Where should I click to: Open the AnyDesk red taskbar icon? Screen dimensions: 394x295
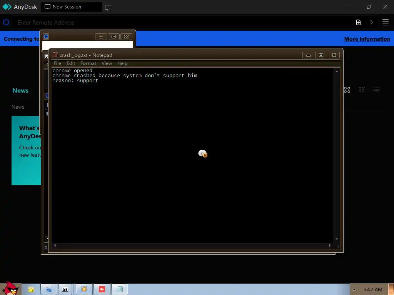[102, 290]
